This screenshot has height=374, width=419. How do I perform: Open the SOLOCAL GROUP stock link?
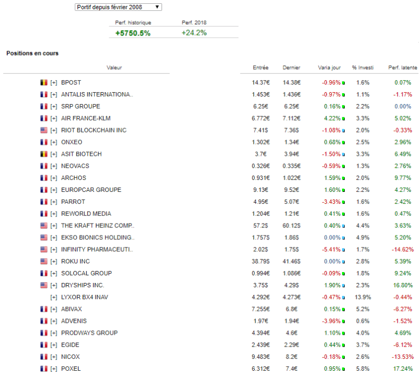[86, 274]
